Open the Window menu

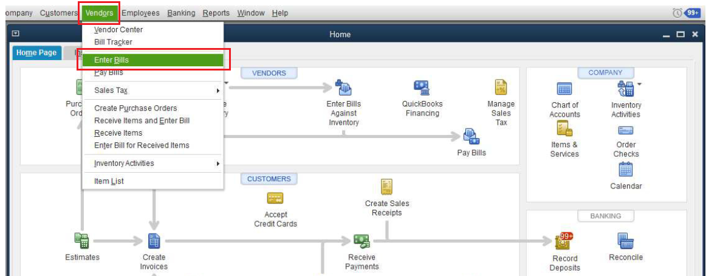point(251,13)
